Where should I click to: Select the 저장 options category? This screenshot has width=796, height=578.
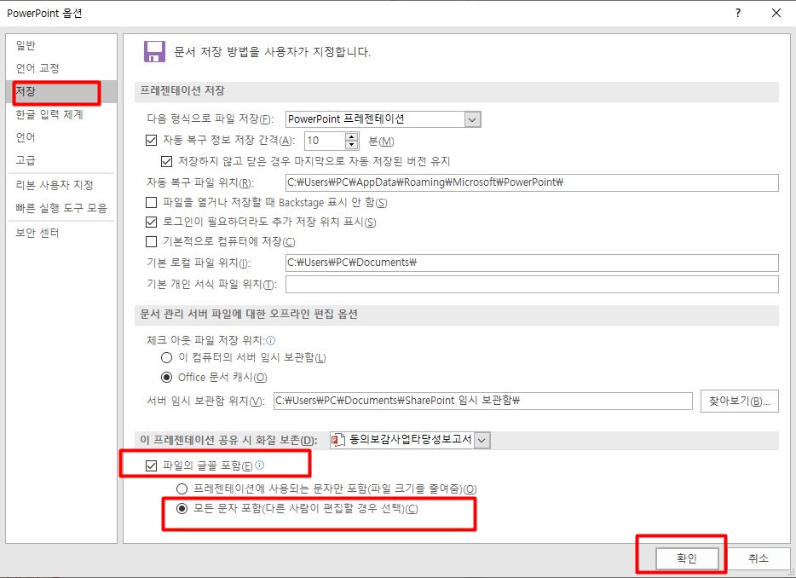(61, 91)
